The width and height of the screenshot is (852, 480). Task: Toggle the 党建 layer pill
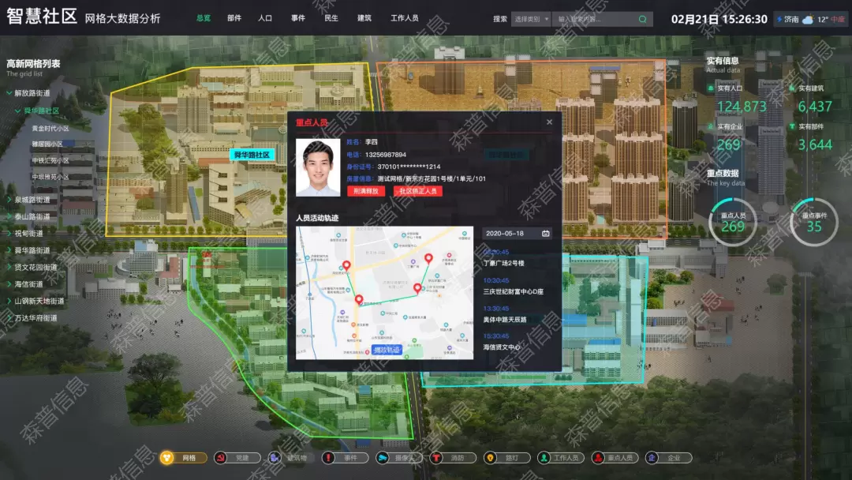237,458
